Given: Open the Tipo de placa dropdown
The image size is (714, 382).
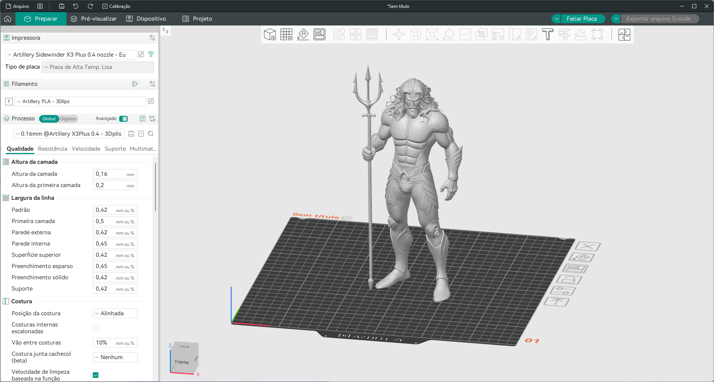Looking at the screenshot, I should coord(98,67).
